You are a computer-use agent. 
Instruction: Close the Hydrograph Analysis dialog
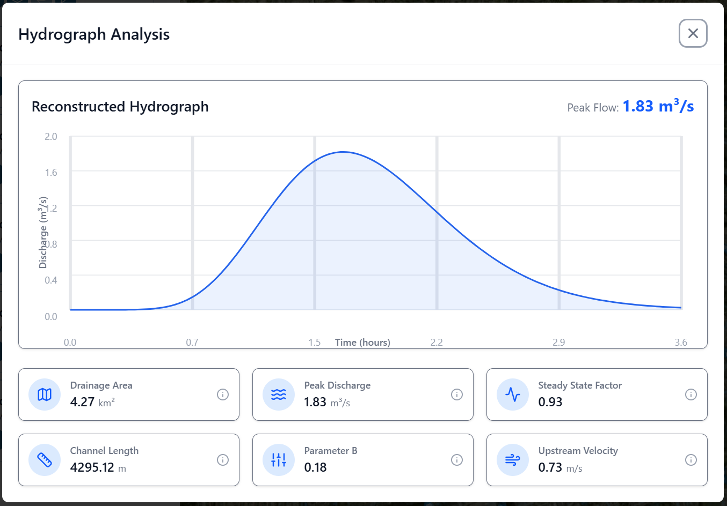(x=693, y=33)
